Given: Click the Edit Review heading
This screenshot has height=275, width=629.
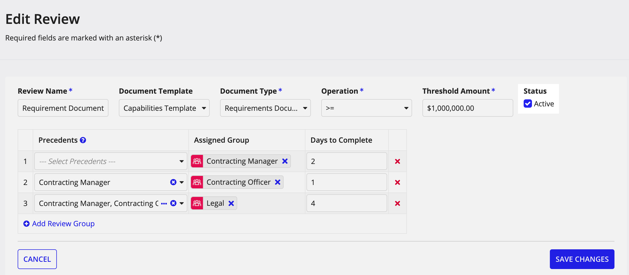Looking at the screenshot, I should [43, 19].
